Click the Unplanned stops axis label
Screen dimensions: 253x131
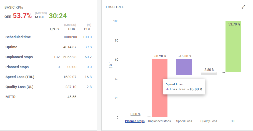pos(159,121)
